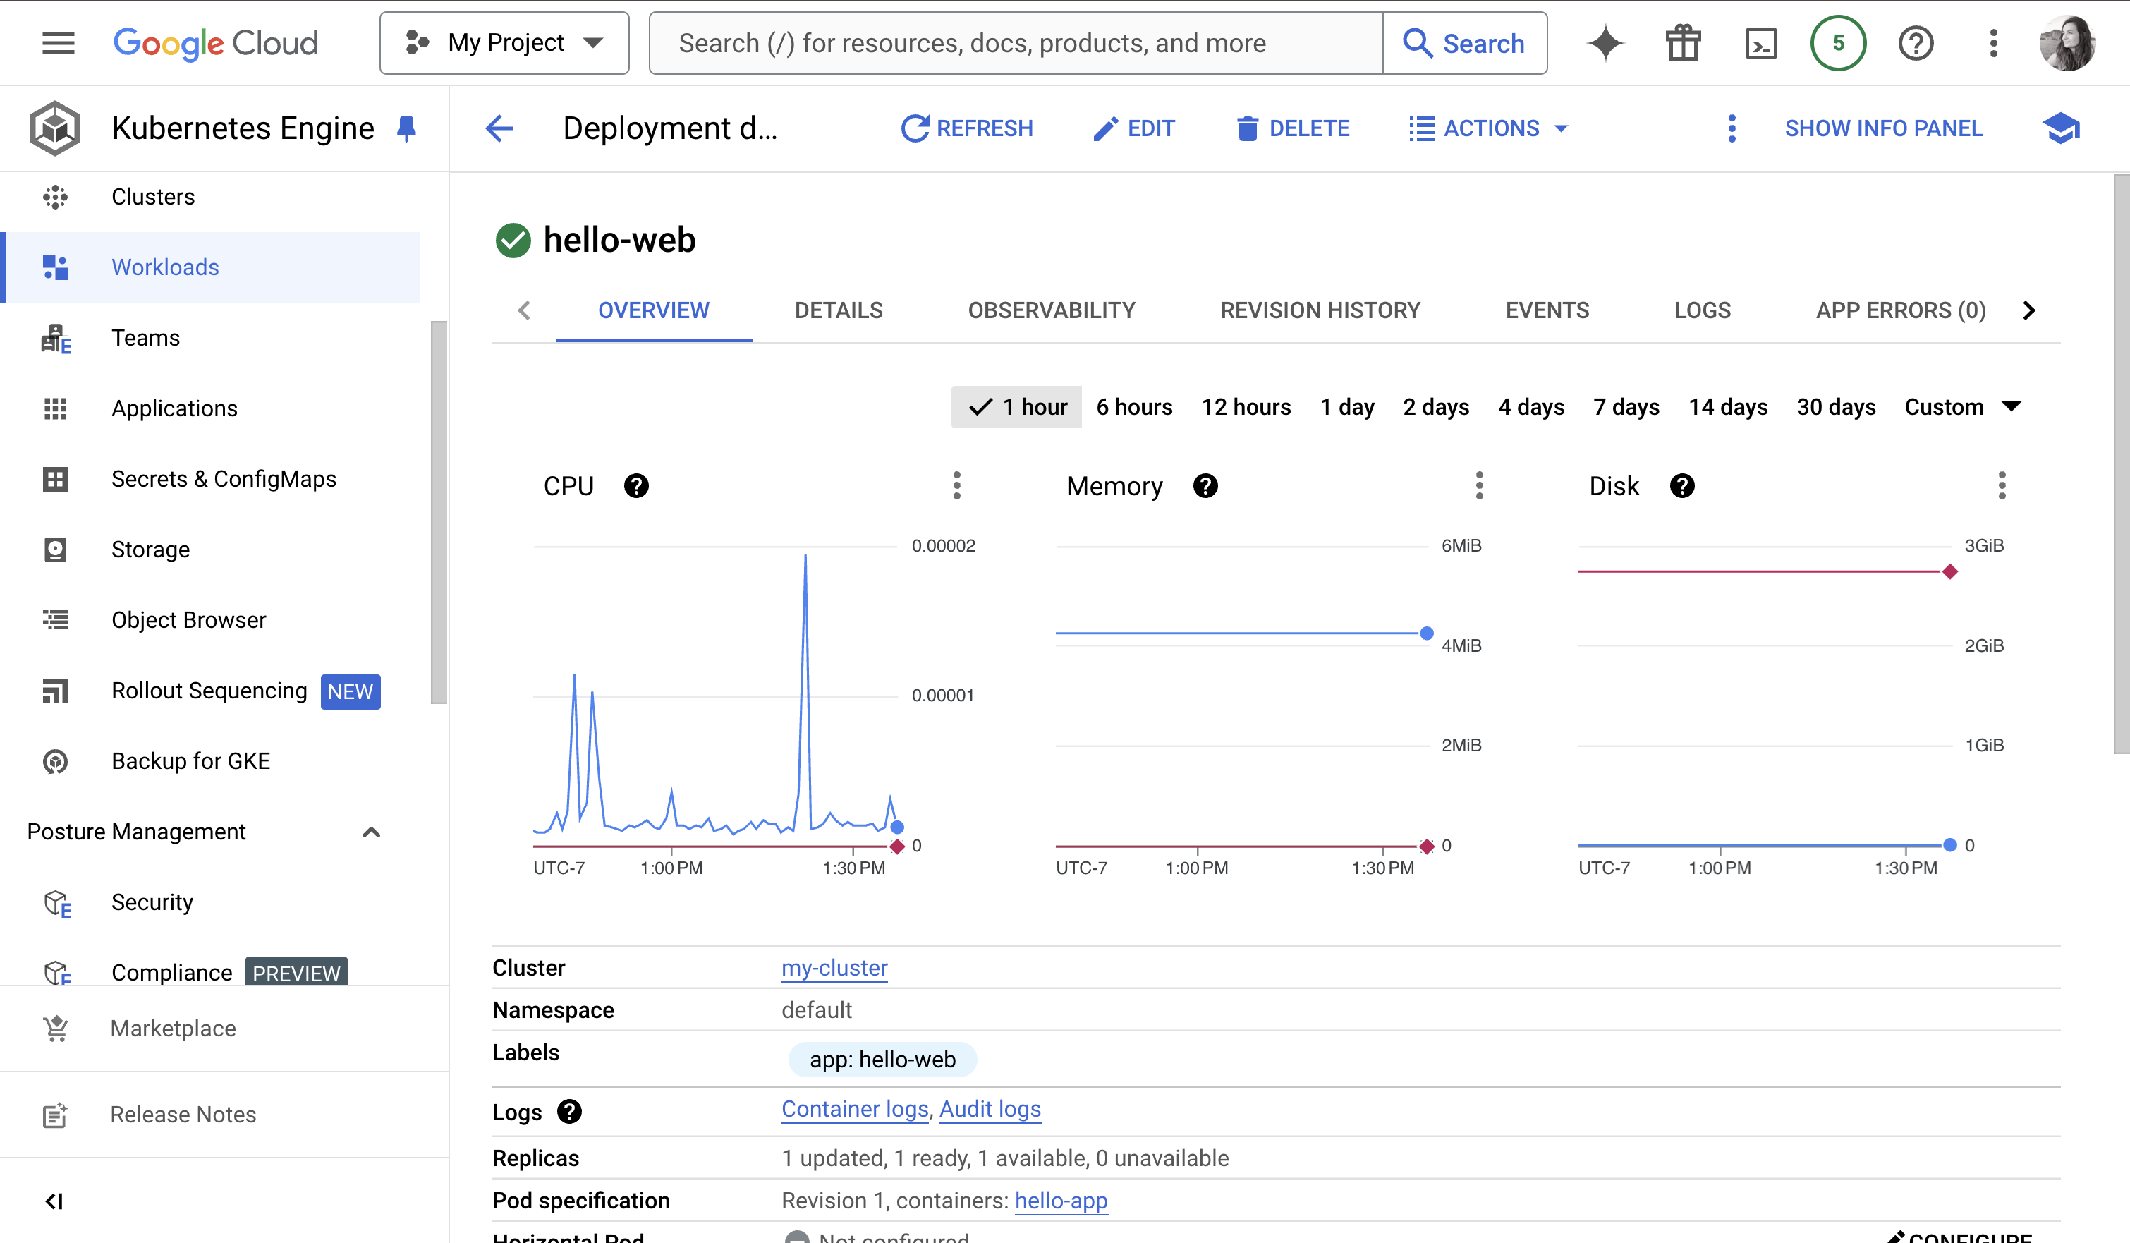Click the Edit deployment button
Image resolution: width=2130 pixels, height=1243 pixels.
[x=1133, y=128]
